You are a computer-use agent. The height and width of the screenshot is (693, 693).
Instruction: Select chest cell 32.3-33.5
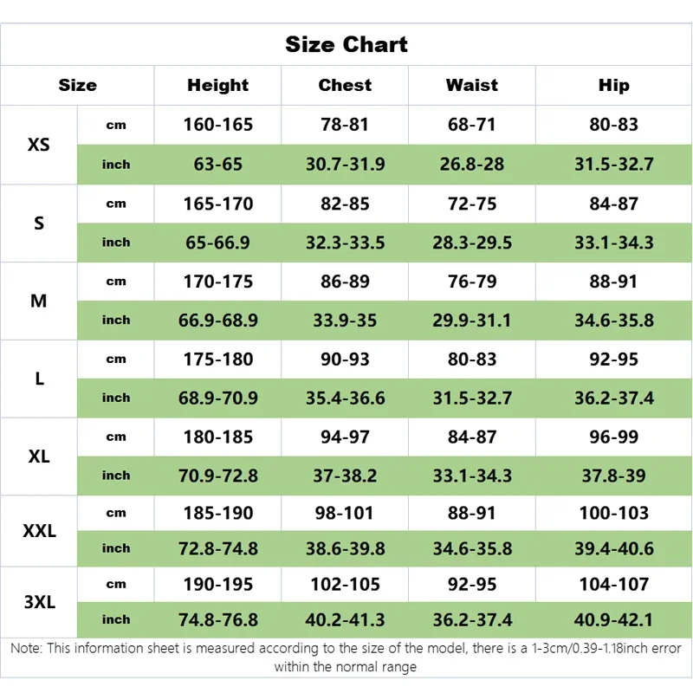pyautogui.click(x=345, y=243)
